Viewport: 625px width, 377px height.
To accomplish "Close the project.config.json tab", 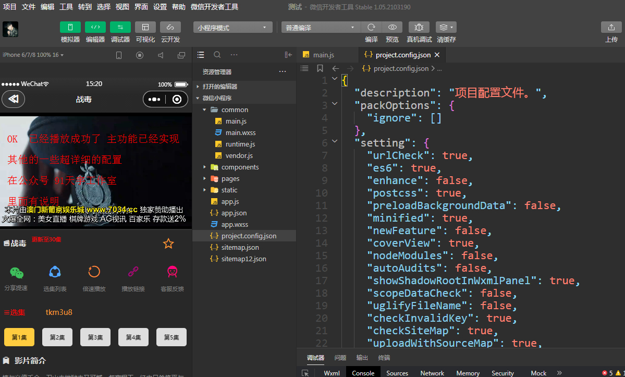I will click(437, 55).
